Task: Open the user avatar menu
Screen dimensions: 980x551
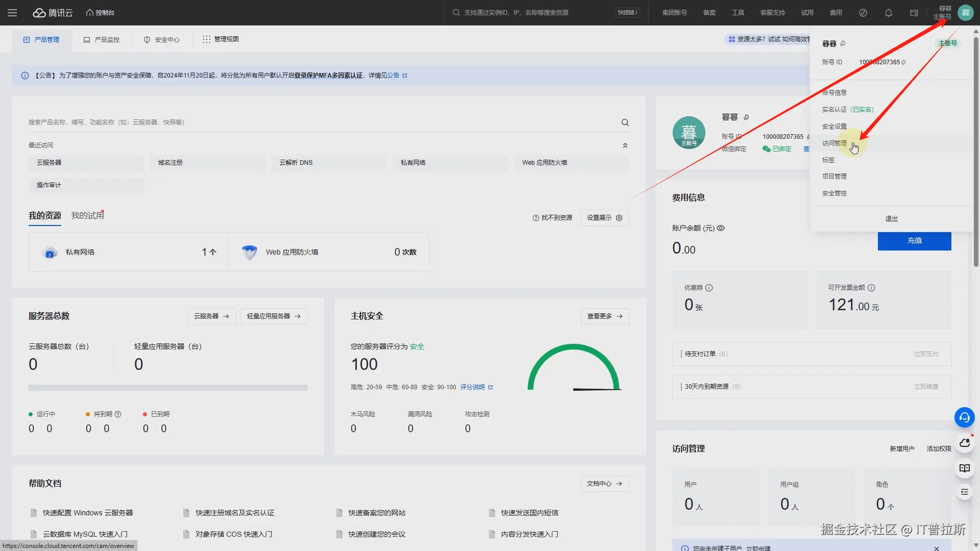Action: click(x=965, y=13)
